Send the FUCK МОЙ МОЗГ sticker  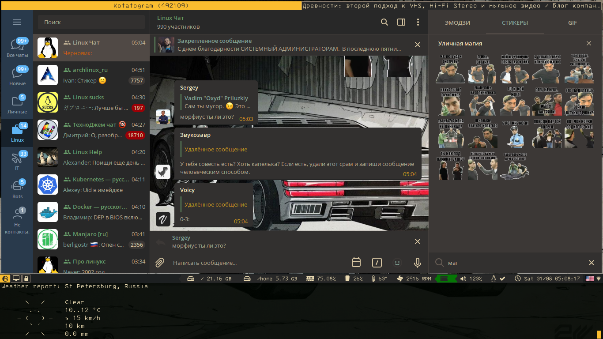click(x=515, y=102)
